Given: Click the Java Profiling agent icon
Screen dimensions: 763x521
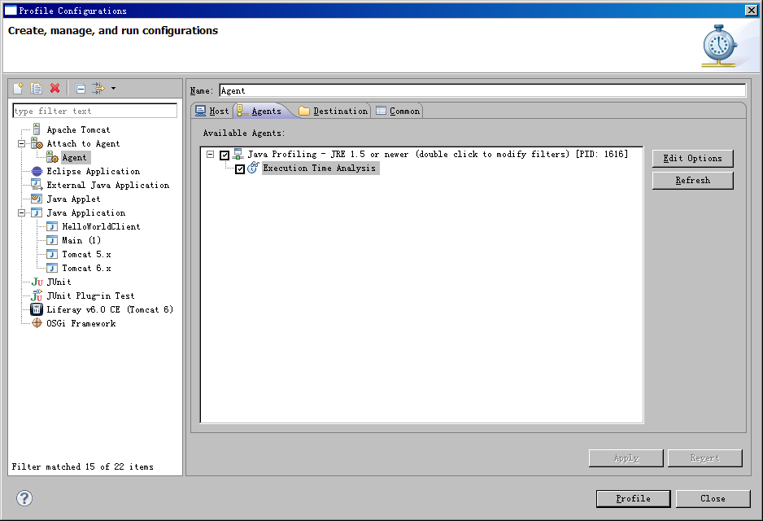Looking at the screenshot, I should point(238,155).
